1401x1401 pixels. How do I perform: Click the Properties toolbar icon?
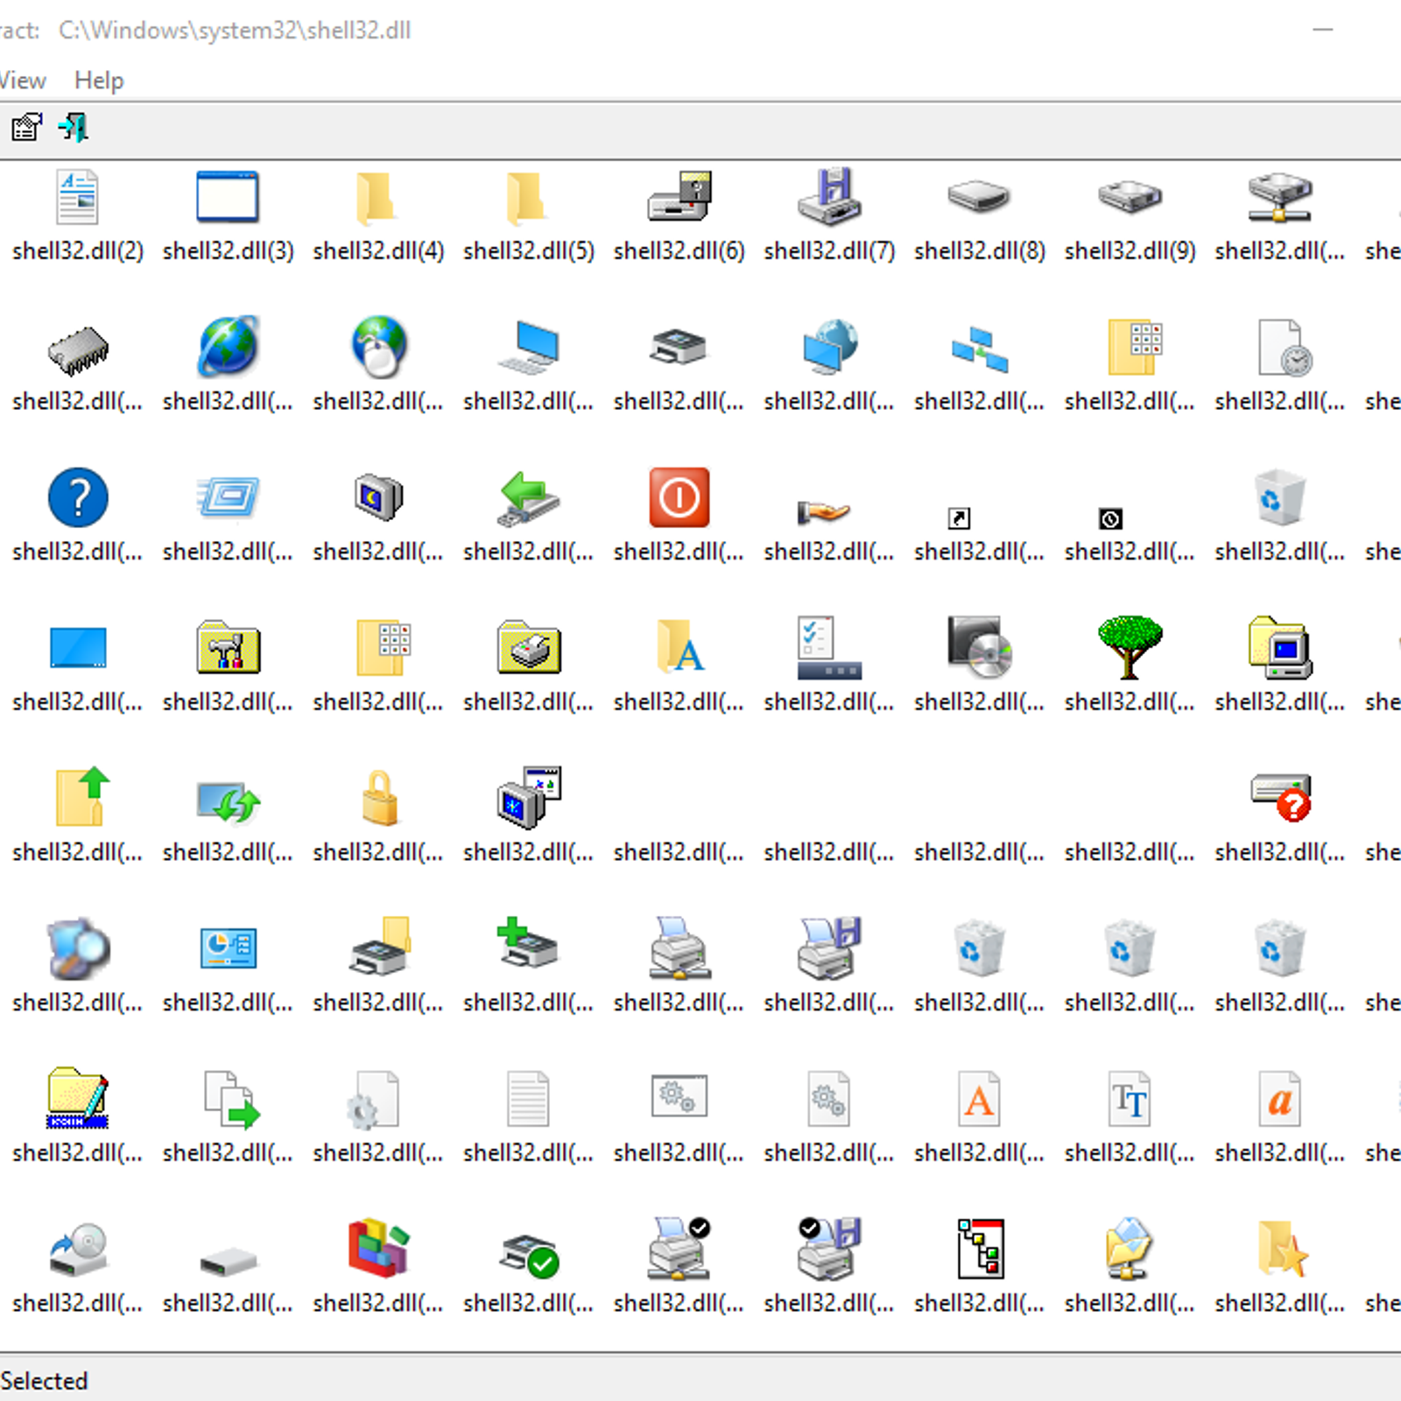click(27, 128)
